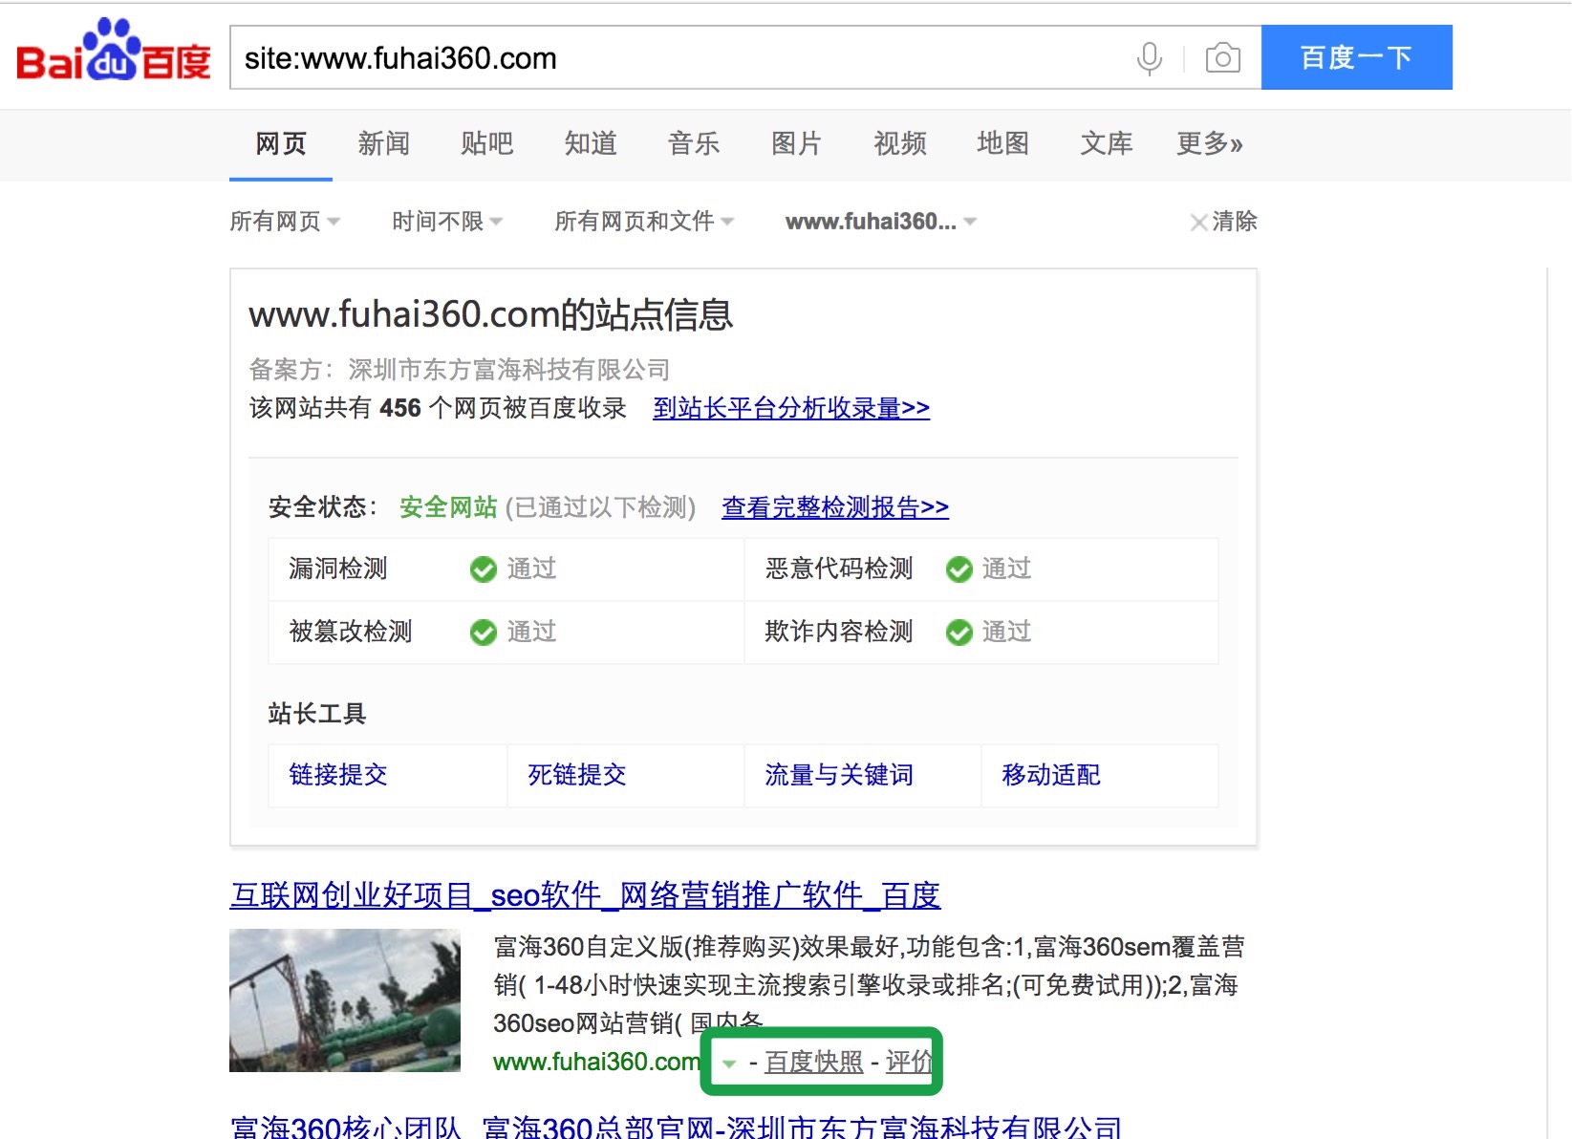Click 安全网站 status text
The width and height of the screenshot is (1572, 1139).
point(448,507)
